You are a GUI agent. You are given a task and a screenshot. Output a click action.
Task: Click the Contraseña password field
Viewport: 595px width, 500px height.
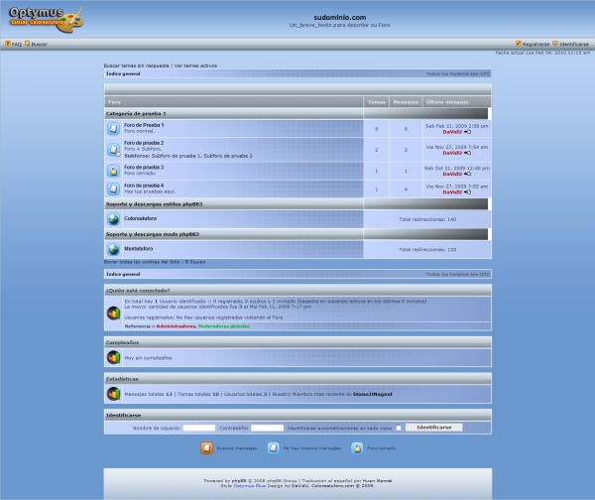pyautogui.click(x=267, y=428)
